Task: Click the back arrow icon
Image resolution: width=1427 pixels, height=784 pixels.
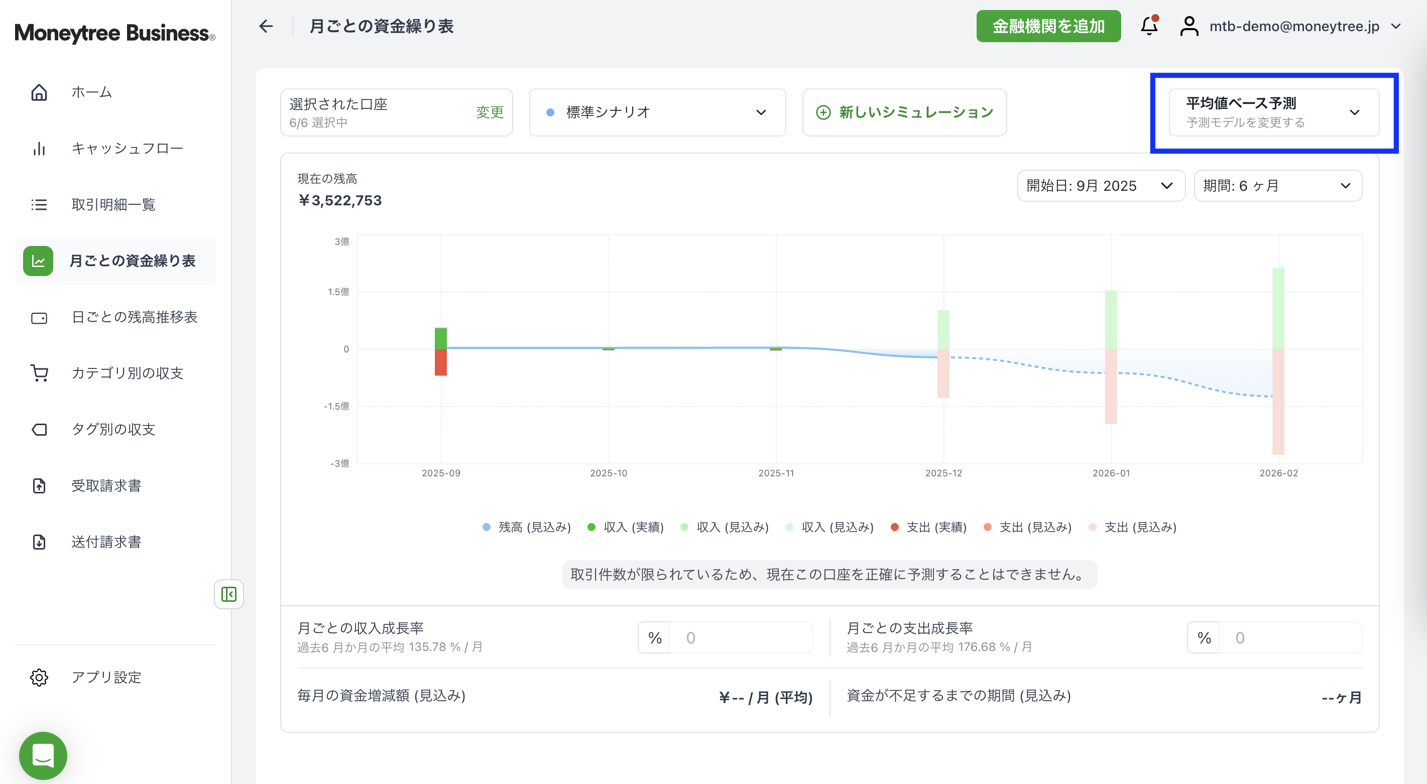Action: coord(266,26)
